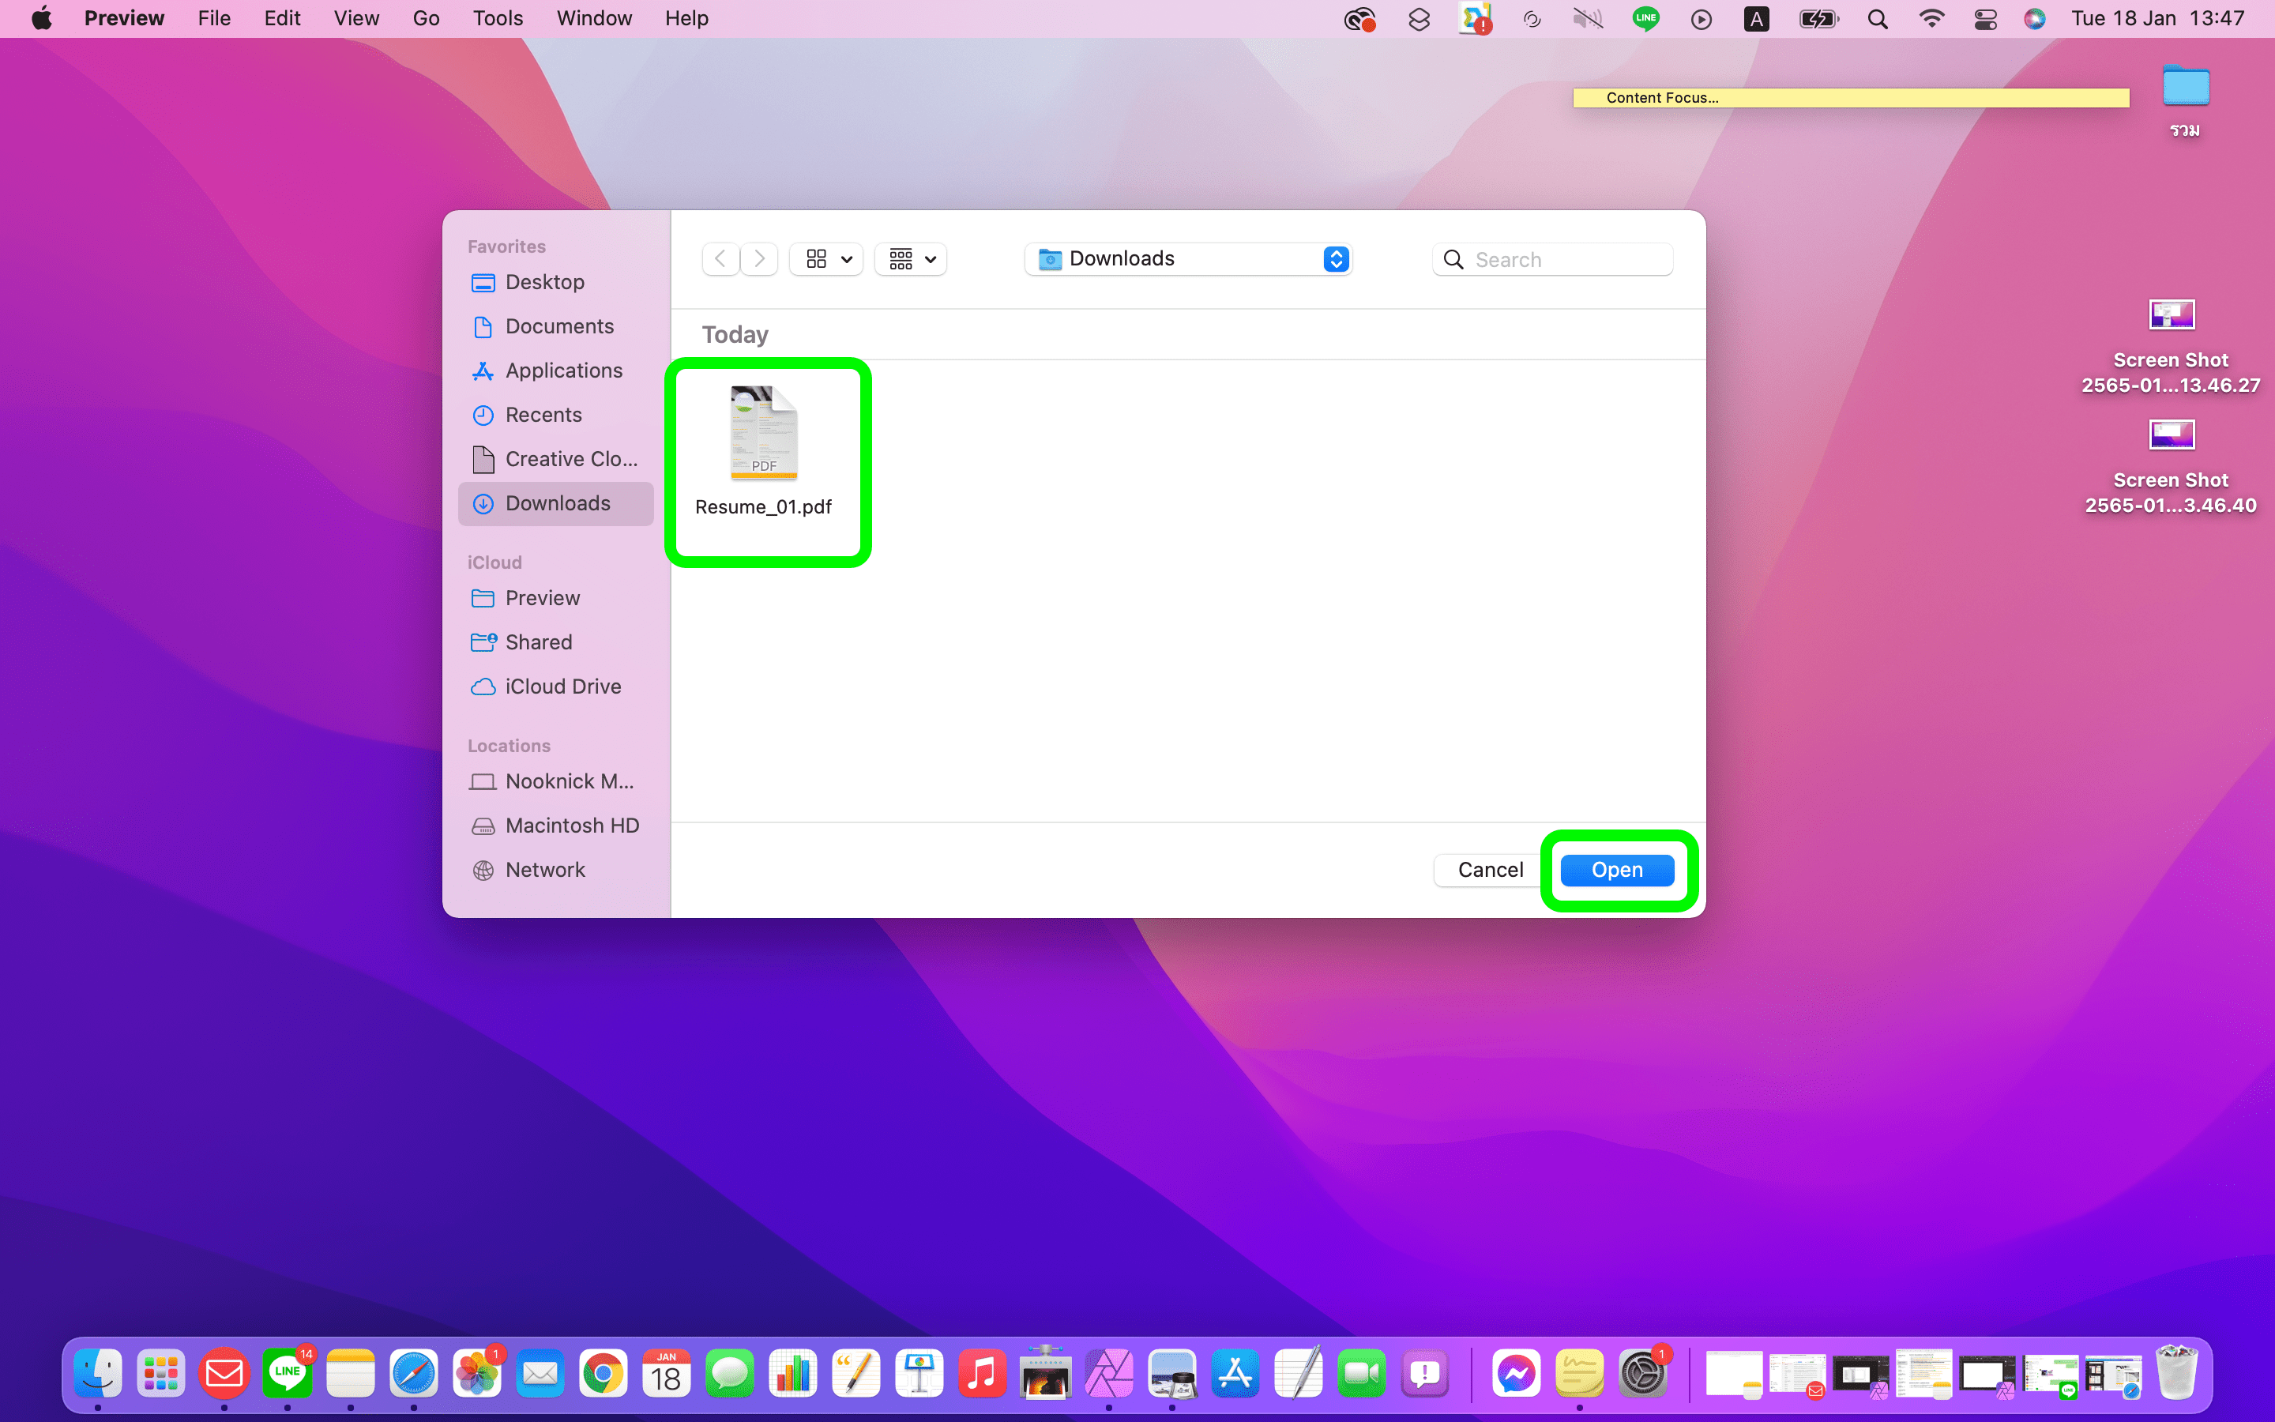Image resolution: width=2275 pixels, height=1422 pixels.
Task: Open the Tools menu
Action: pos(498,19)
